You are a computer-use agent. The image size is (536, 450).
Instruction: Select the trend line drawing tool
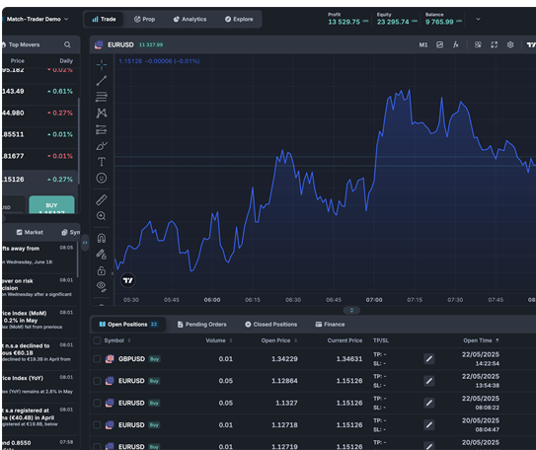(102, 81)
